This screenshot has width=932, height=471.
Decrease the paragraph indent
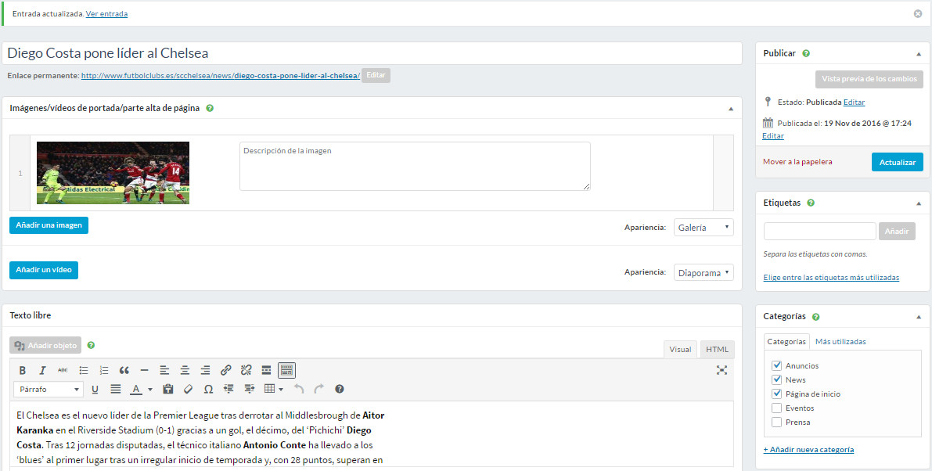229,389
